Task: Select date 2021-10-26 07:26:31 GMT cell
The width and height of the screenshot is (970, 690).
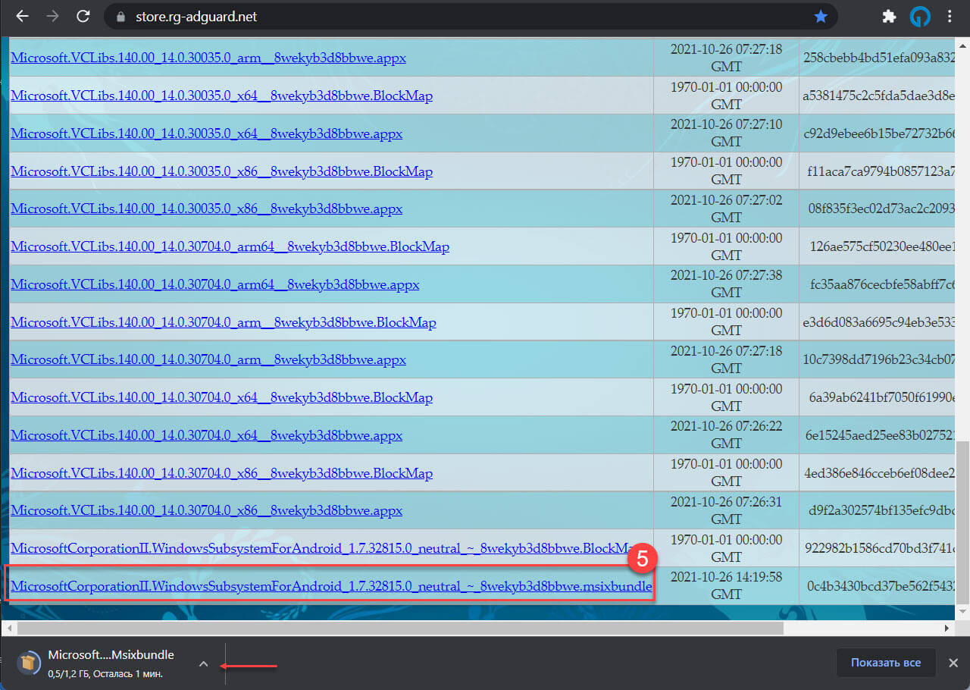Action: [726, 510]
